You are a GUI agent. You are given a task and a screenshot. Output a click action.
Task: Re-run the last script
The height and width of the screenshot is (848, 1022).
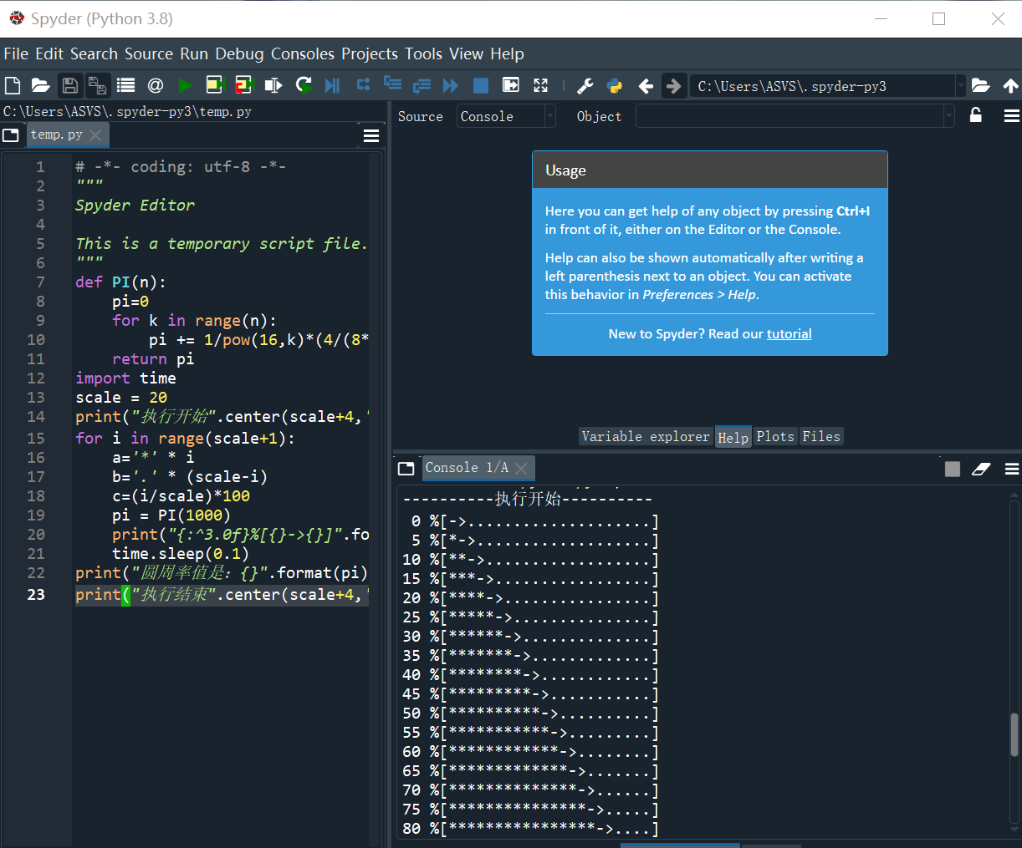[x=304, y=85]
